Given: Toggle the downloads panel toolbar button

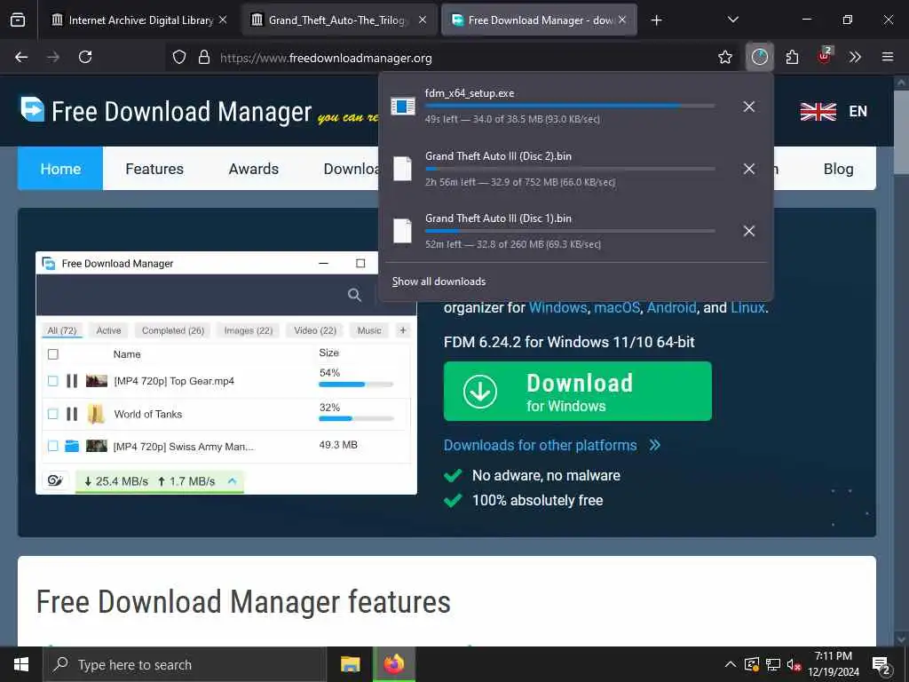Looking at the screenshot, I should coord(760,57).
